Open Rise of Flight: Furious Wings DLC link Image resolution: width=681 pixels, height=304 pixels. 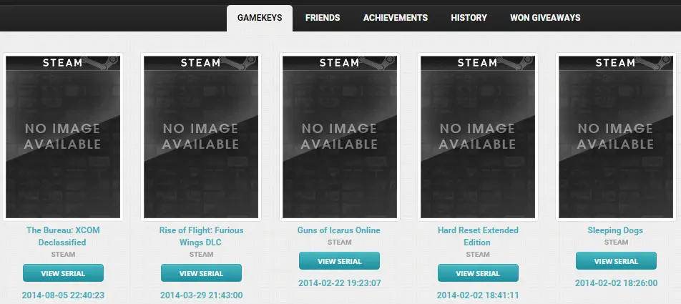click(201, 236)
